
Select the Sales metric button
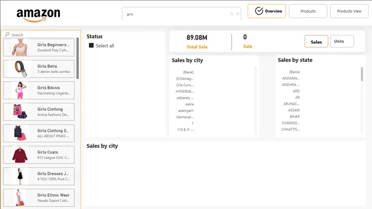point(316,41)
